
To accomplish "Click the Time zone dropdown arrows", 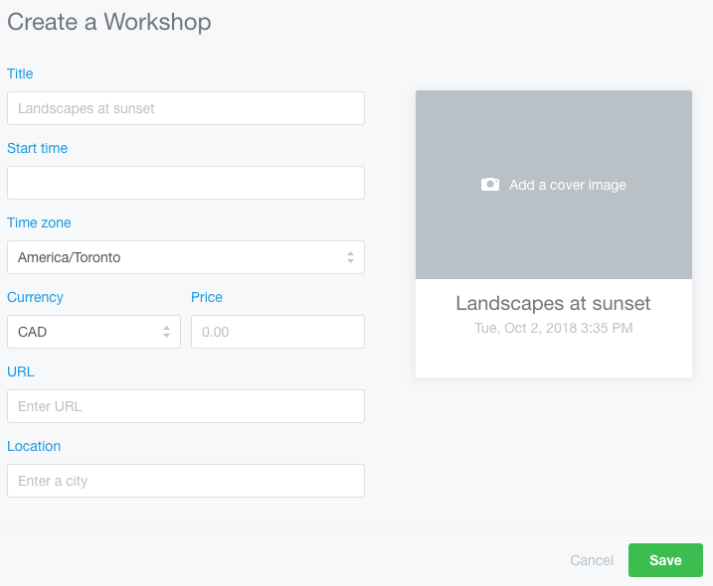I will pos(350,257).
